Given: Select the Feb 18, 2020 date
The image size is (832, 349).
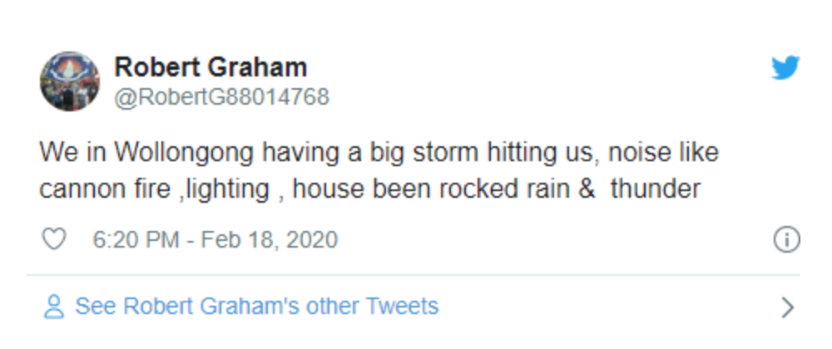Looking at the screenshot, I should click(x=270, y=239).
